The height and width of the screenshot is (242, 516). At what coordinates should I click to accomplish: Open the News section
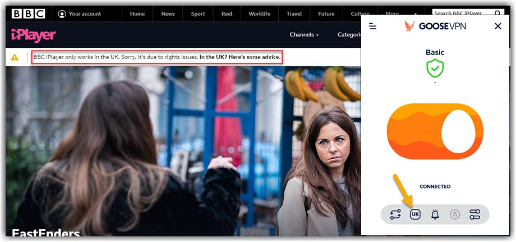(168, 14)
